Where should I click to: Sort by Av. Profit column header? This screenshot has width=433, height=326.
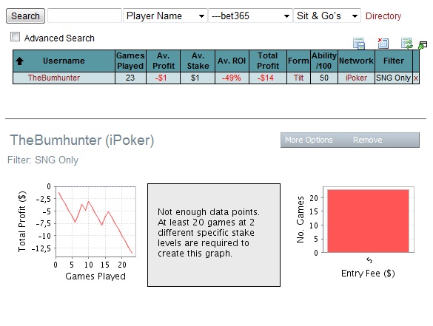tap(163, 61)
